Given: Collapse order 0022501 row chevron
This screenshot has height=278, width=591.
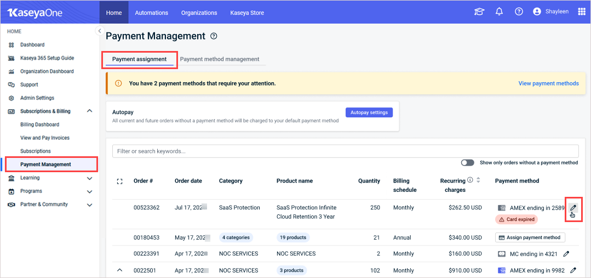Looking at the screenshot, I should 120,270.
